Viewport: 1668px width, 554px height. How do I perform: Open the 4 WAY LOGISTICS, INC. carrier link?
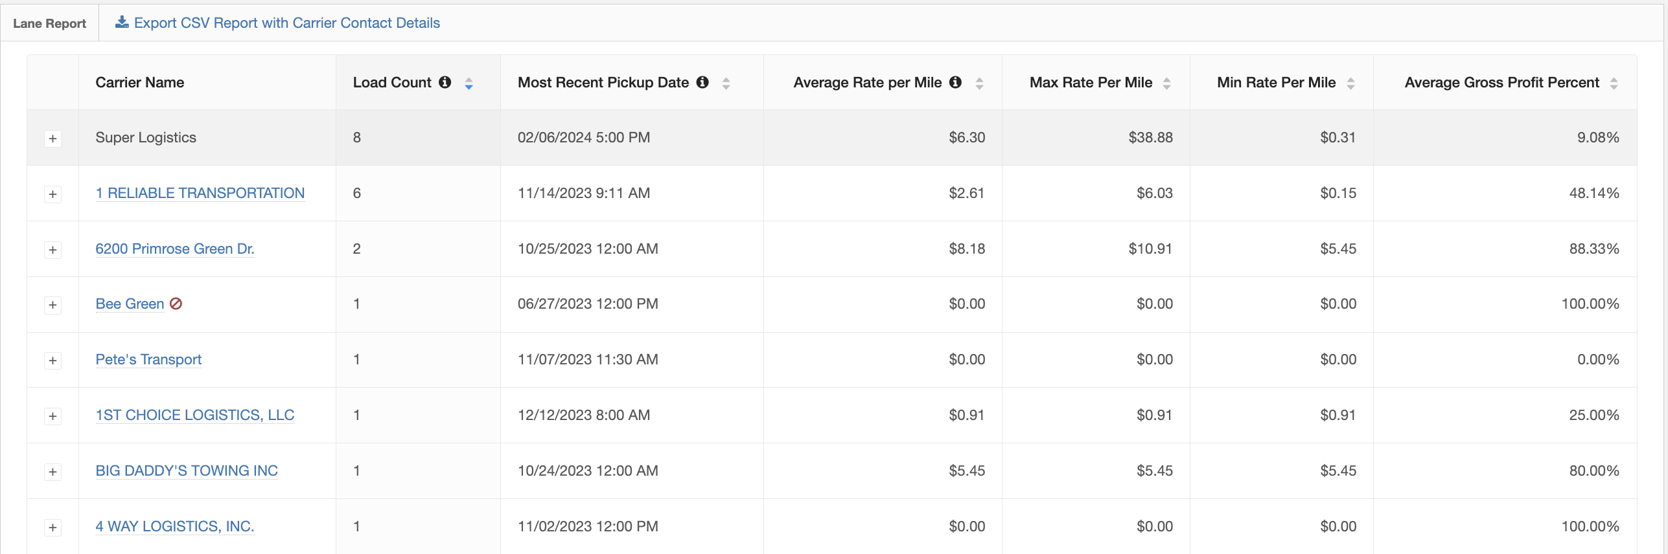(x=174, y=526)
